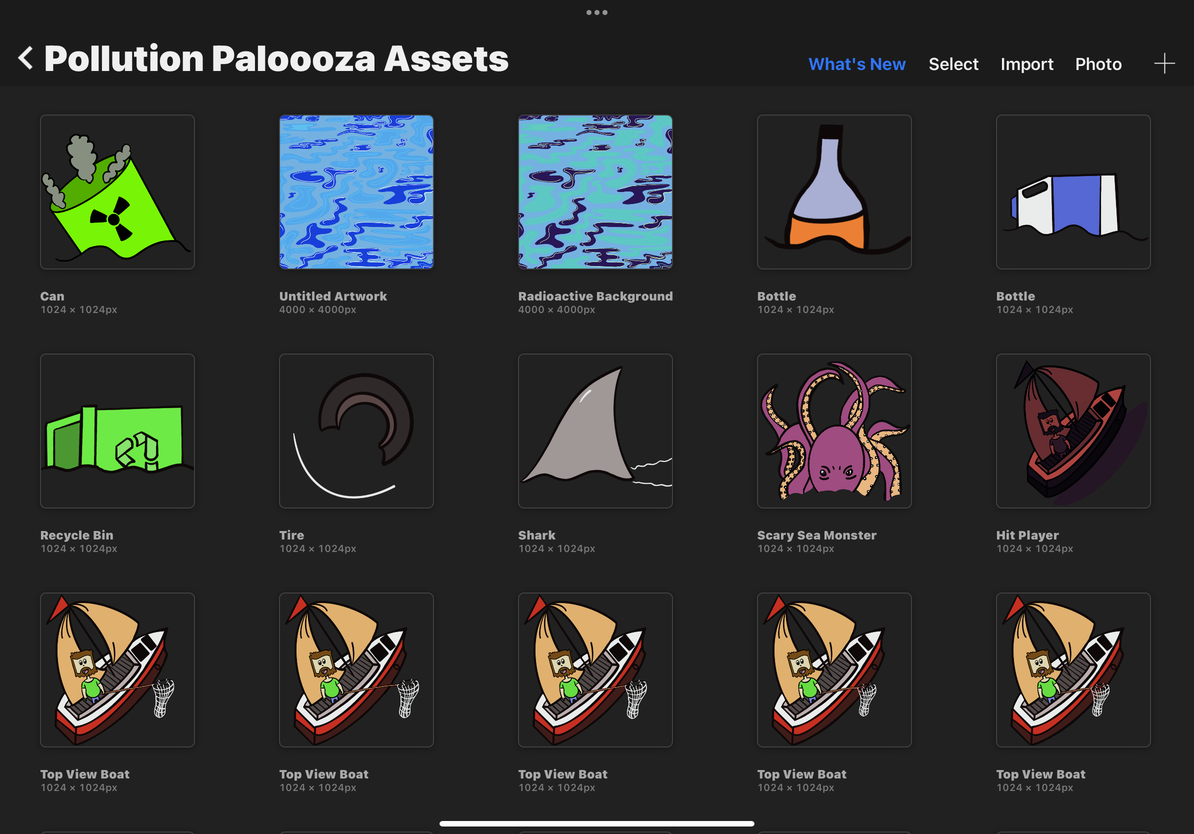Tap the Pollution Paloooza Assets stack title
Viewport: 1194px width, 834px height.
pos(276,59)
